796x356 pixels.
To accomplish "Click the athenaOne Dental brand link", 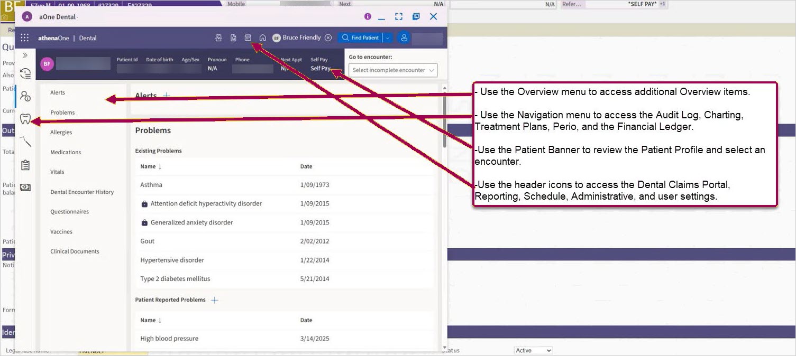I will [67, 38].
